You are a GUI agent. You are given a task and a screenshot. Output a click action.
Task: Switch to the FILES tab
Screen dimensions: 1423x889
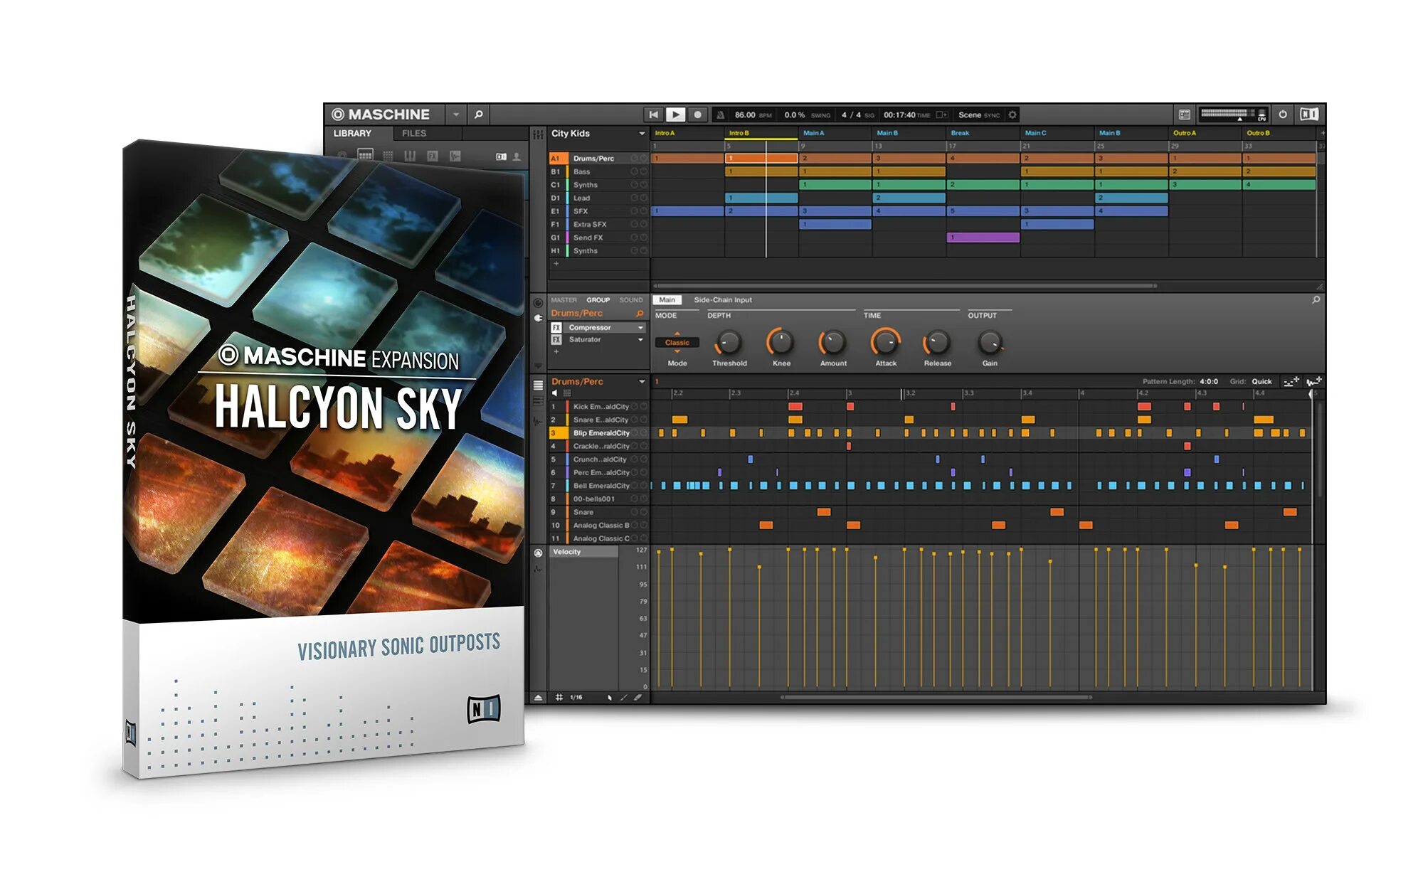coord(413,134)
